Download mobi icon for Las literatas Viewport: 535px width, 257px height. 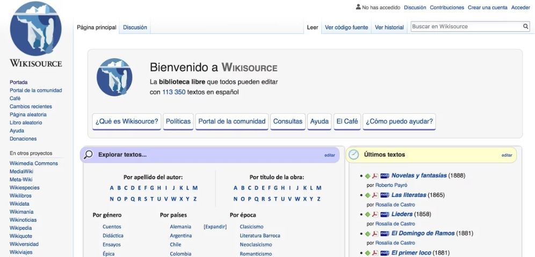385,195
